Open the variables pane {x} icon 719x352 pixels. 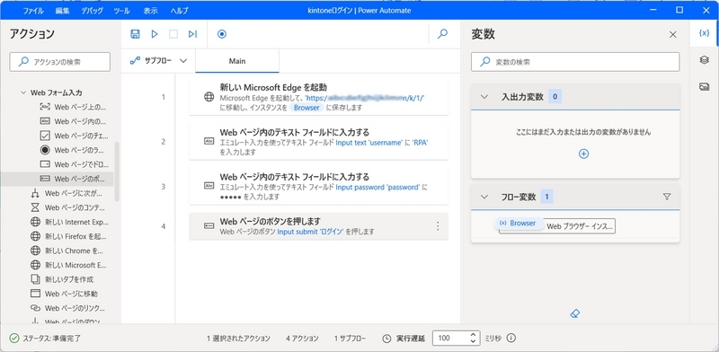coord(705,33)
